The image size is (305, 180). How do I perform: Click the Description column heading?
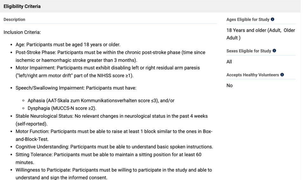tap(14, 19)
